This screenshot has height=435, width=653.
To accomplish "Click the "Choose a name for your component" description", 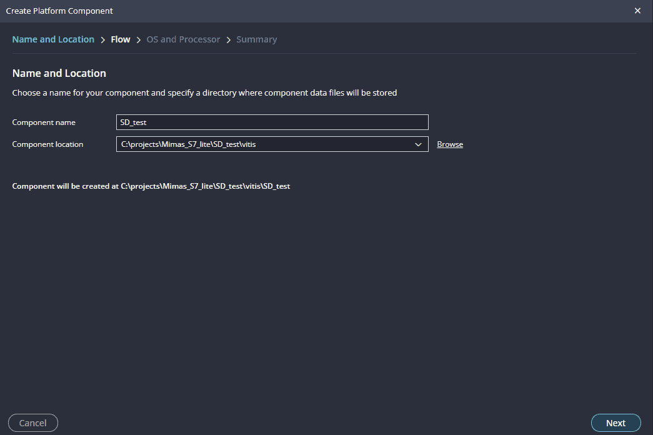I will [x=204, y=93].
